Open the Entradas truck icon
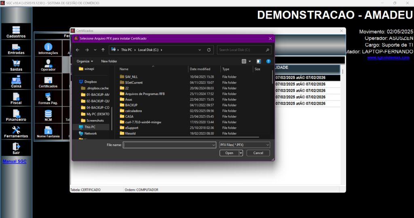Image resolution: width=414 pixels, height=218 pixels. (x=16, y=48)
